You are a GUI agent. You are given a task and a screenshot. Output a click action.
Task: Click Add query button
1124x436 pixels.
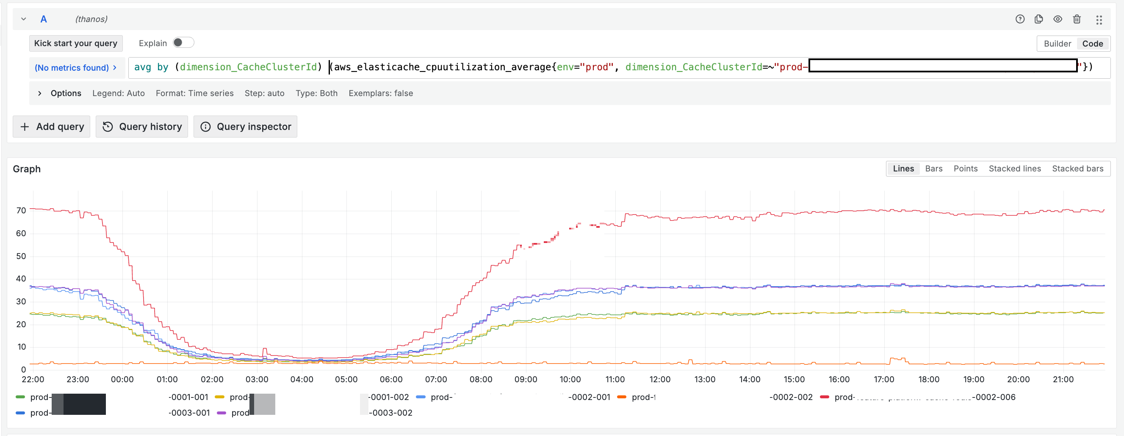click(52, 127)
